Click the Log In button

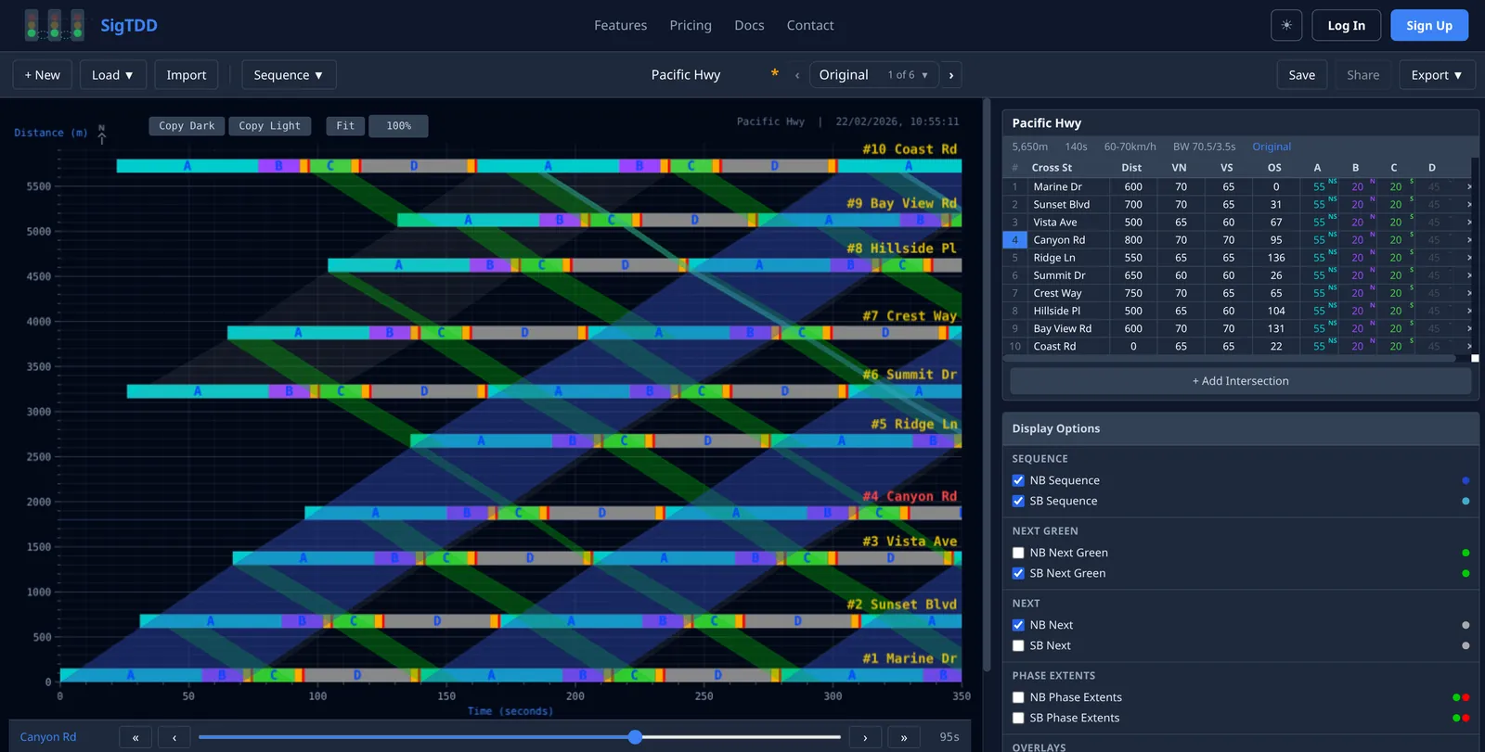[1347, 25]
